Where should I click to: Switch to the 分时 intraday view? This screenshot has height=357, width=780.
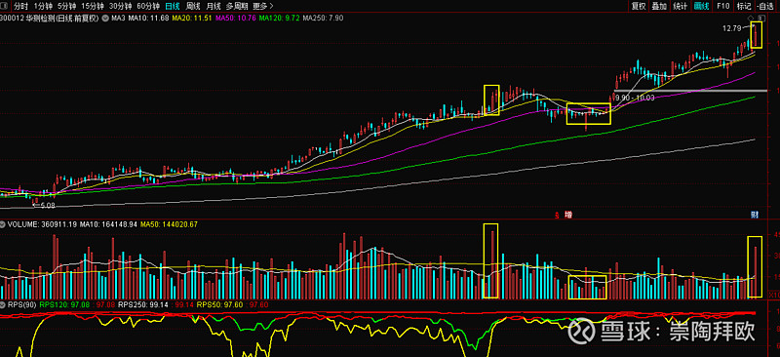coord(20,6)
